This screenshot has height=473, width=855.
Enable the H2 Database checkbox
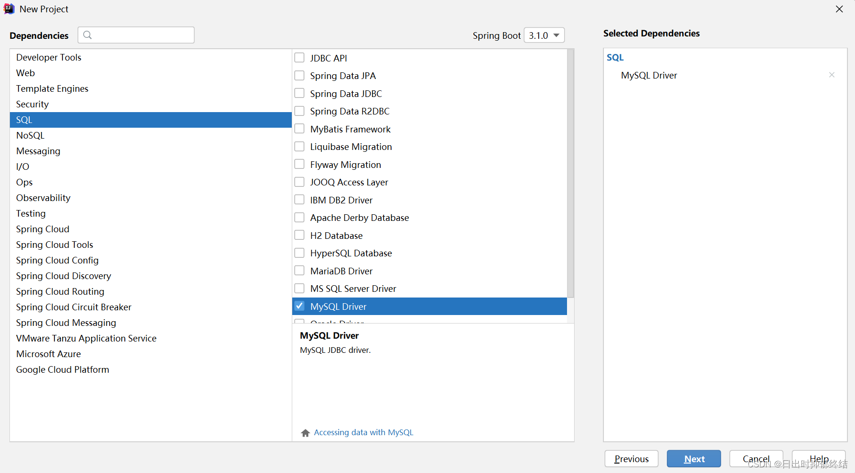coord(299,235)
